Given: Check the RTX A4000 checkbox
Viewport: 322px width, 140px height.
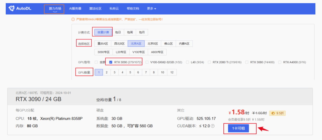Looking at the screenshot, I should (280, 62).
